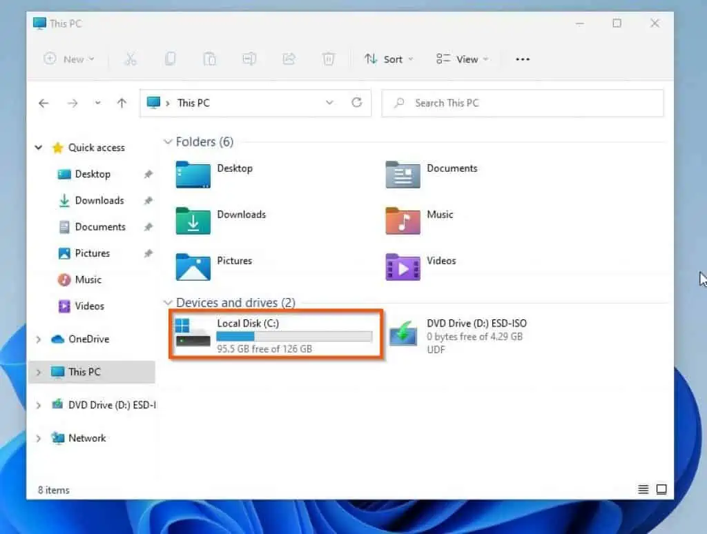Open the View dropdown
The image size is (707, 534).
point(461,59)
